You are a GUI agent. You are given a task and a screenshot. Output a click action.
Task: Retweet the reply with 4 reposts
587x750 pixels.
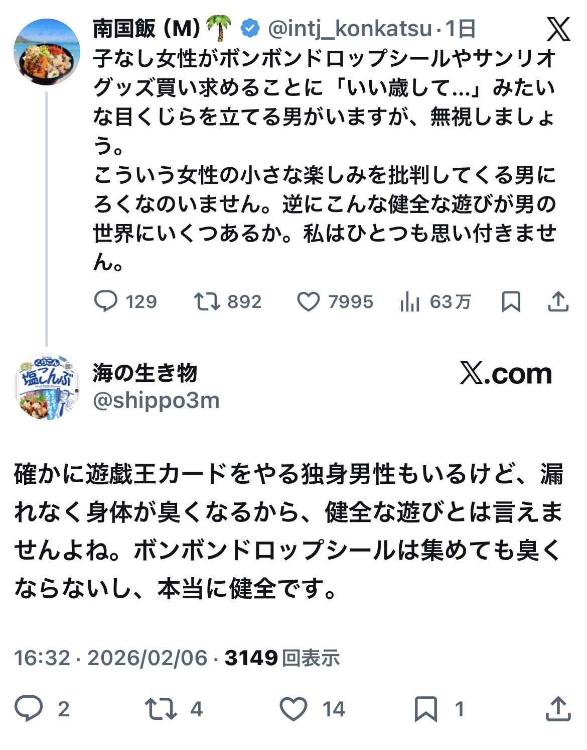(x=161, y=709)
